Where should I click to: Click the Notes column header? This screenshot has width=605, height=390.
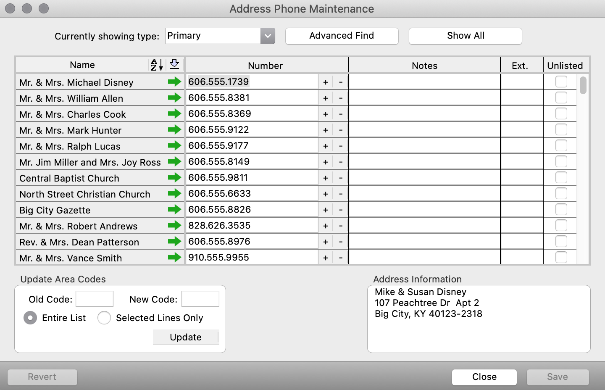(x=424, y=66)
